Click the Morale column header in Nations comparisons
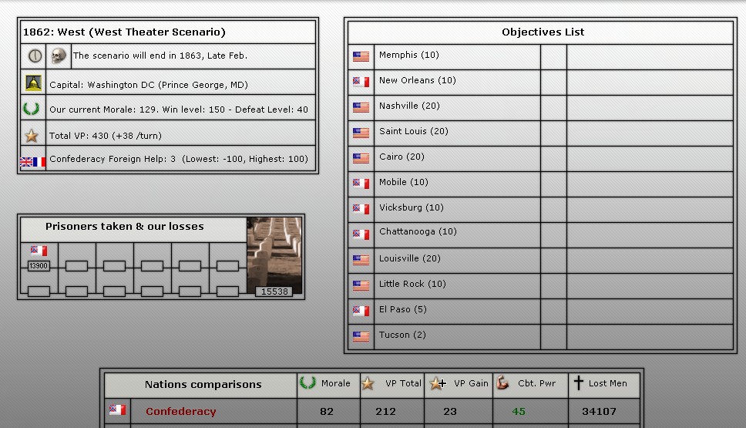This screenshot has width=746, height=428. coord(328,383)
